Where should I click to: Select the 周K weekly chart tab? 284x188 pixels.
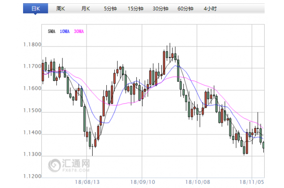(60, 8)
